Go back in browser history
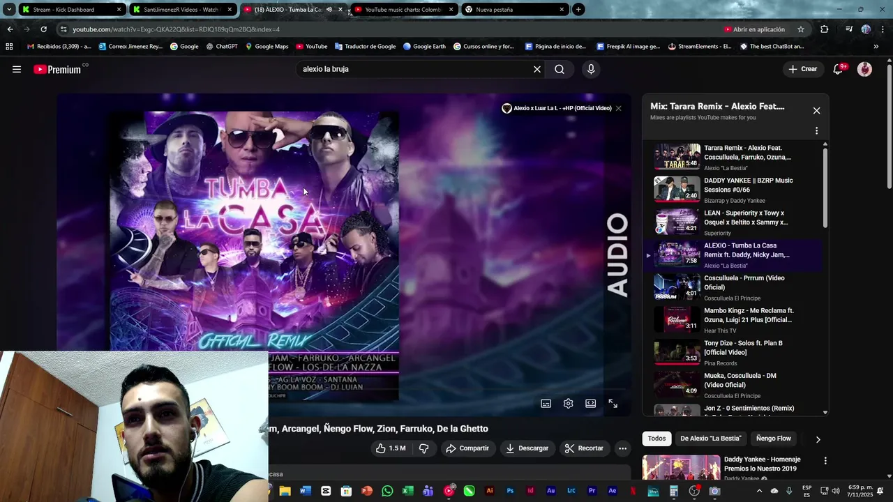The image size is (893, 502). (10, 29)
